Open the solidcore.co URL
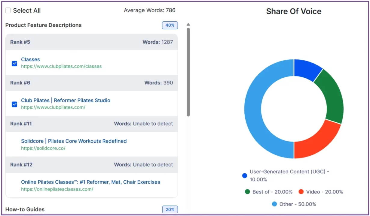370x216 pixels. point(43,148)
